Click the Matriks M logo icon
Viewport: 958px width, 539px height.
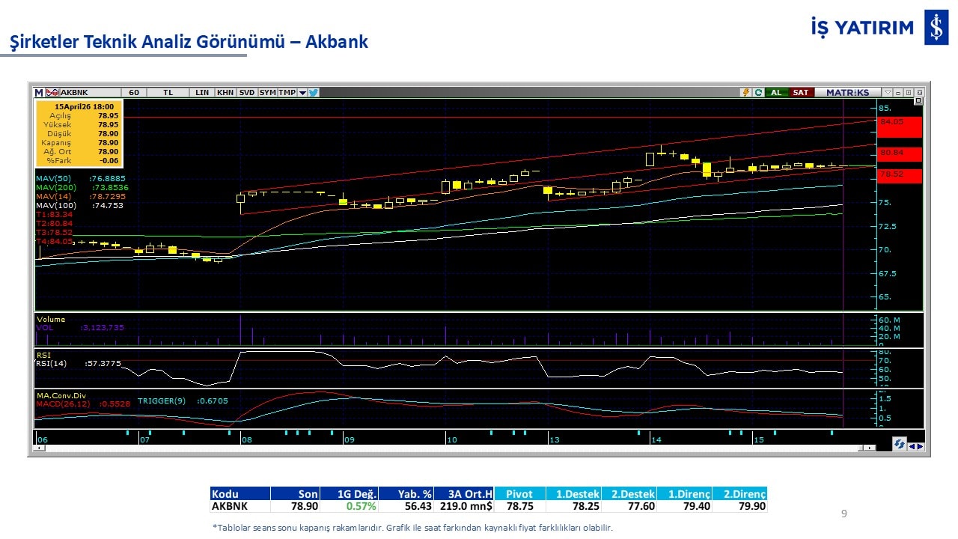(x=39, y=93)
